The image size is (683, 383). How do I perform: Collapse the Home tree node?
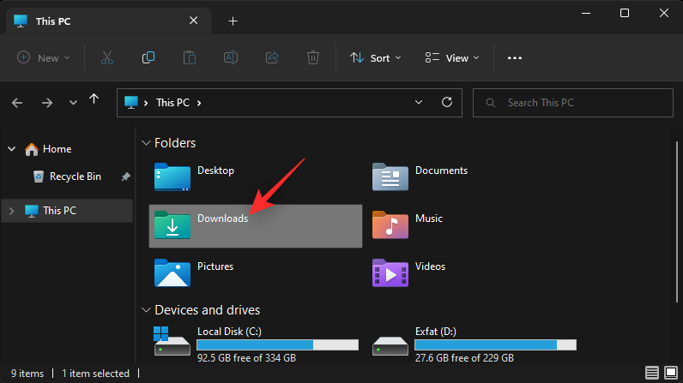tap(12, 149)
